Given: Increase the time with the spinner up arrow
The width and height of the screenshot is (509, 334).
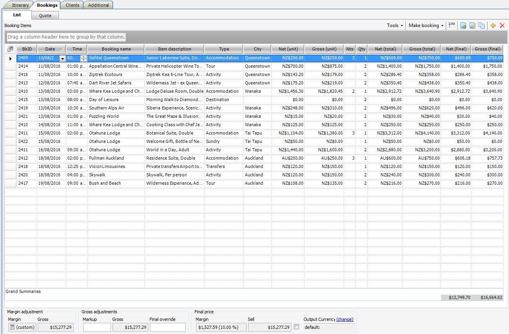Looking at the screenshot, I should 84,57.
